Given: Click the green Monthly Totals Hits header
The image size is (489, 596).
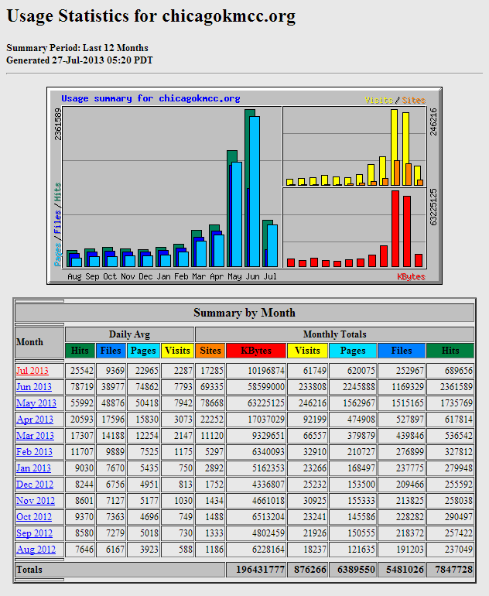Looking at the screenshot, I should pos(450,351).
